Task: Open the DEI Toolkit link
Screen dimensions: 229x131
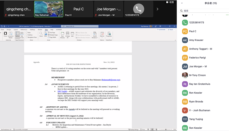Action: pyautogui.click(x=62, y=91)
